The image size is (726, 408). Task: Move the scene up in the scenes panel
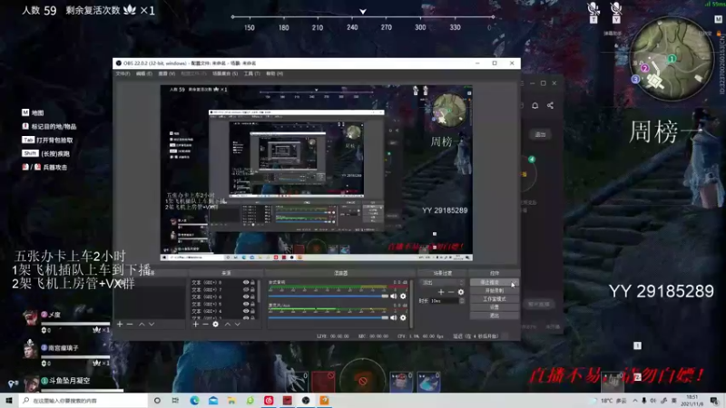(x=142, y=325)
